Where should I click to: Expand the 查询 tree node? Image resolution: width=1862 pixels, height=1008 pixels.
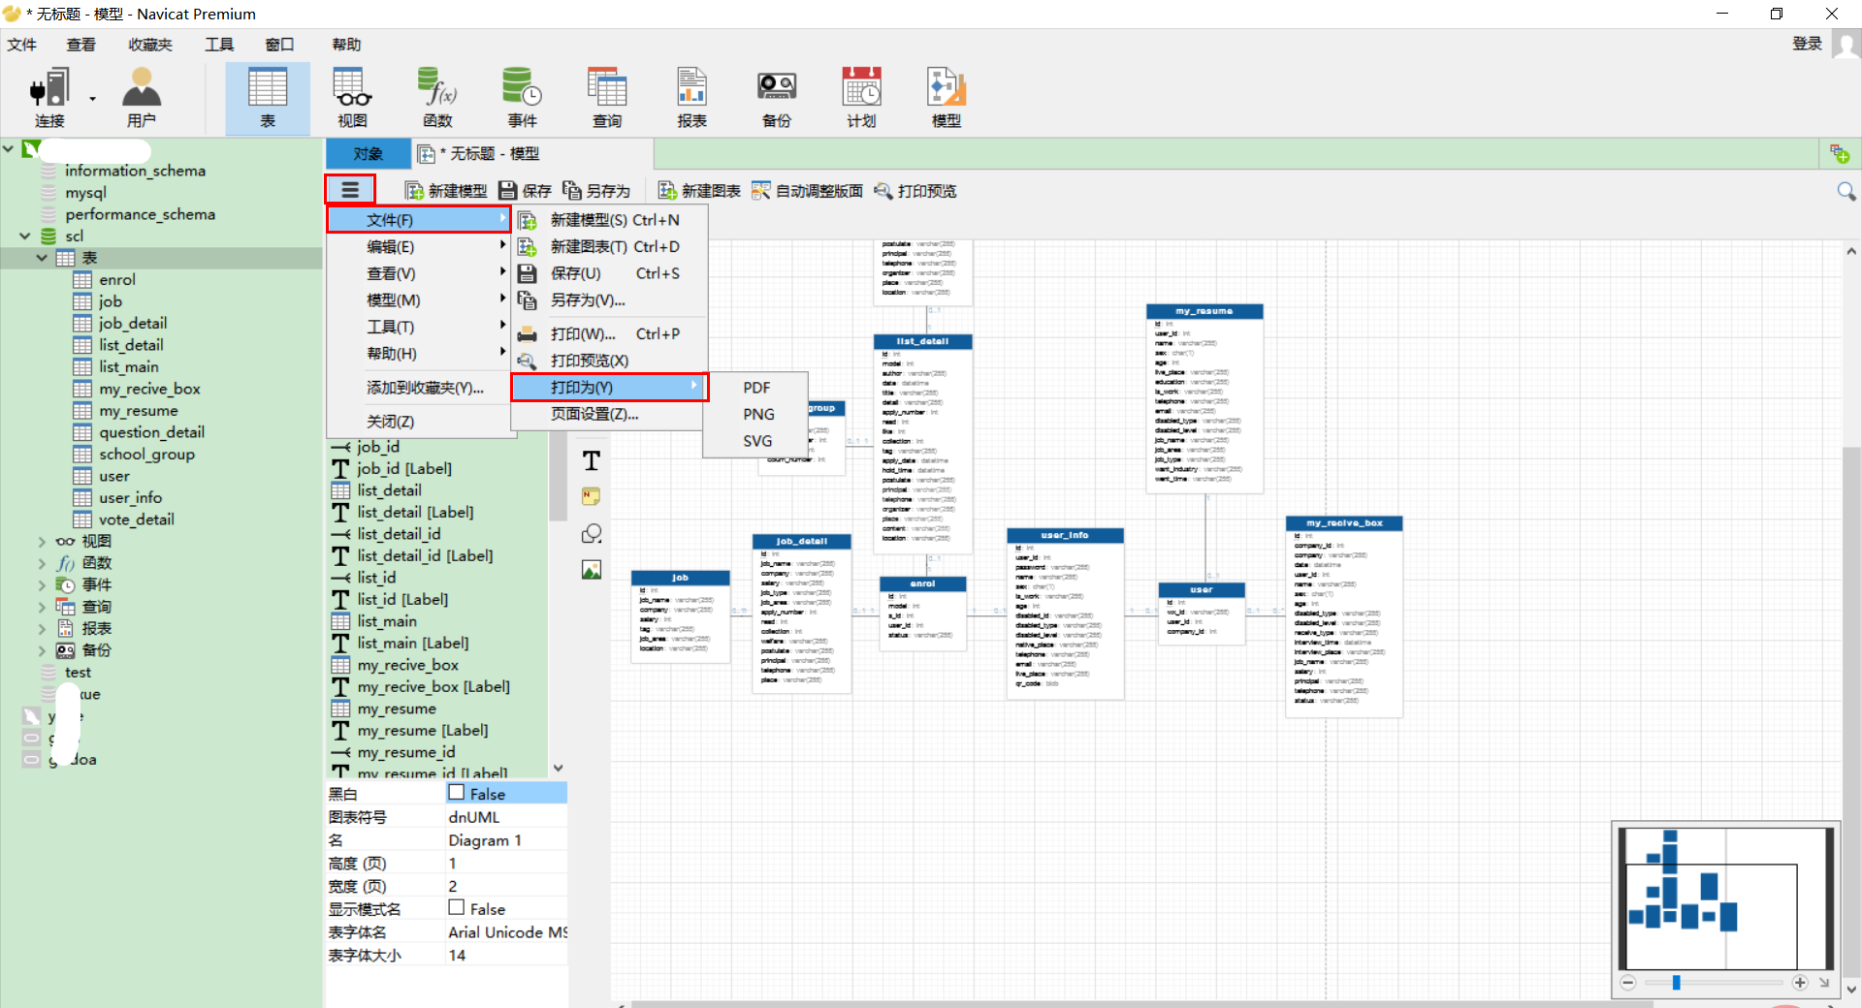pyautogui.click(x=42, y=607)
